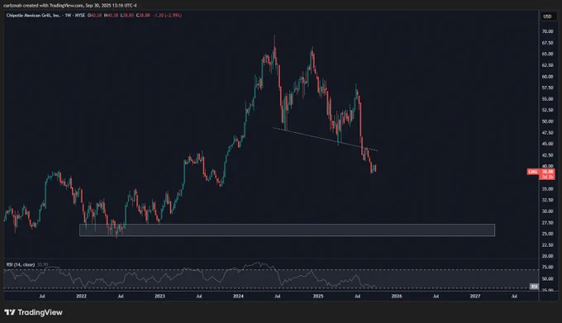Click the 60.00 price scale label
Image resolution: width=562 pixels, height=323 pixels.
[547, 77]
